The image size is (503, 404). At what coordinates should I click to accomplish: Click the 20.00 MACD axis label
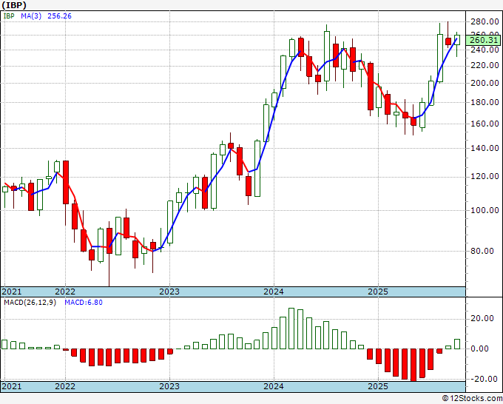[482, 318]
